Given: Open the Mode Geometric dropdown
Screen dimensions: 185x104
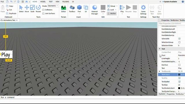Looking at the screenshot, I should click(x=53, y=6).
